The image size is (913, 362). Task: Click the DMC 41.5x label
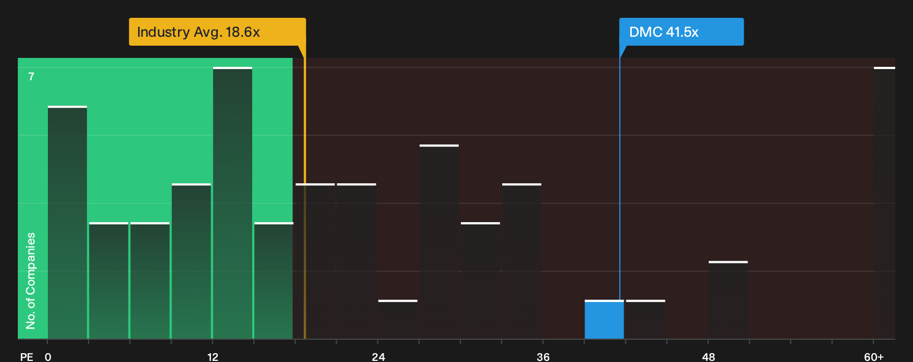point(681,32)
